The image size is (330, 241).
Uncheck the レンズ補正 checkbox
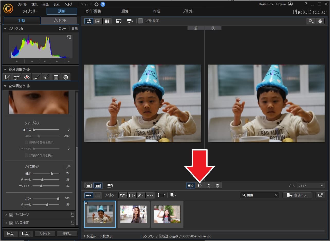(x=11, y=223)
